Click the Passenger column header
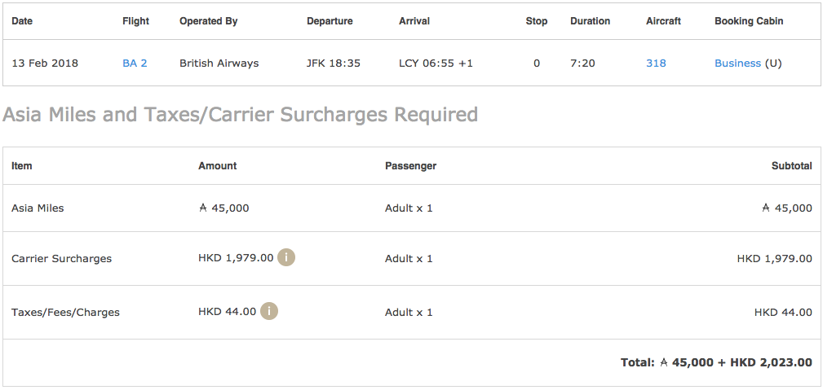 [x=410, y=165]
